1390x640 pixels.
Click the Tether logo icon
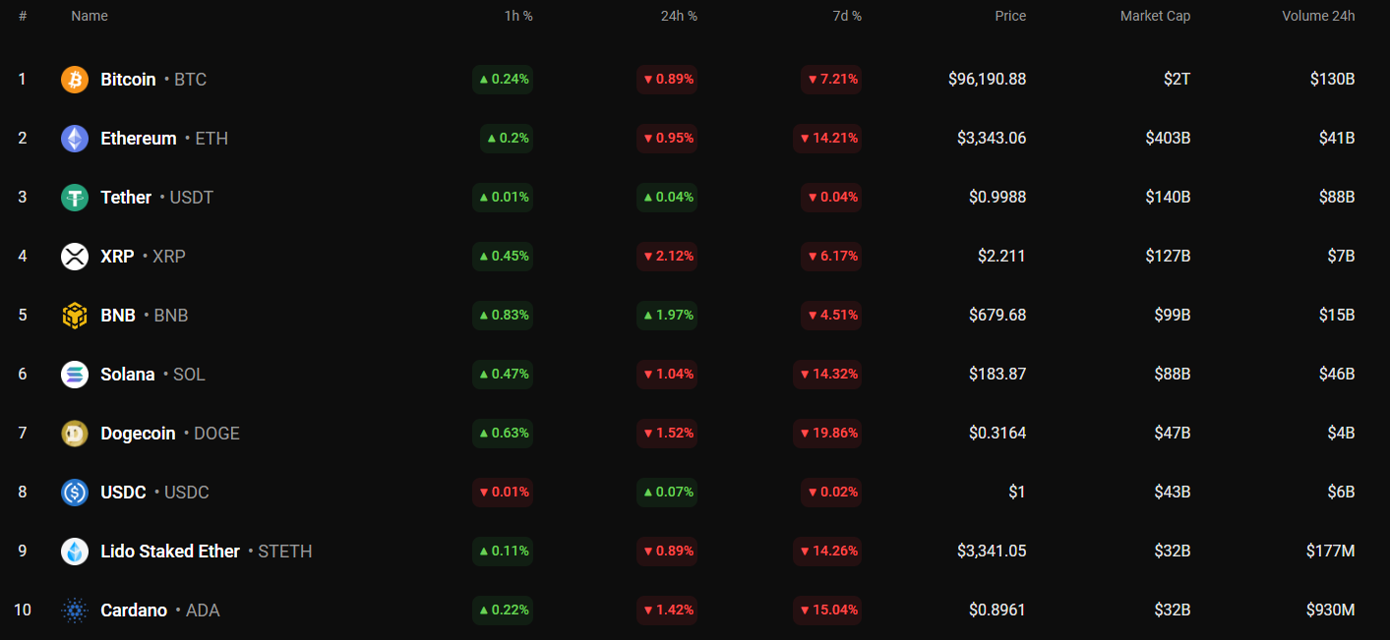(x=75, y=198)
